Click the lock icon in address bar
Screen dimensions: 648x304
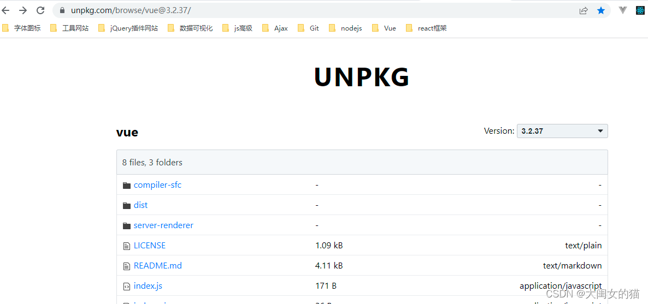(x=62, y=10)
